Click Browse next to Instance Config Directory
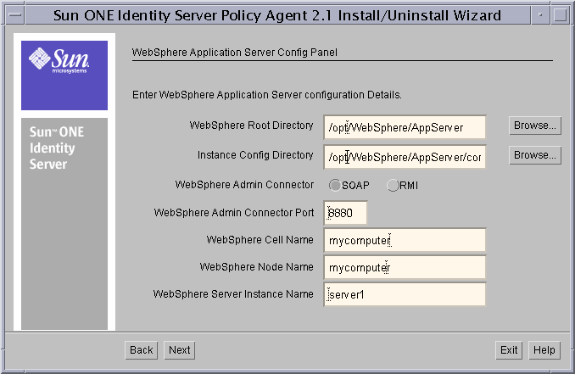The height and width of the screenshot is (374, 575). click(x=534, y=155)
